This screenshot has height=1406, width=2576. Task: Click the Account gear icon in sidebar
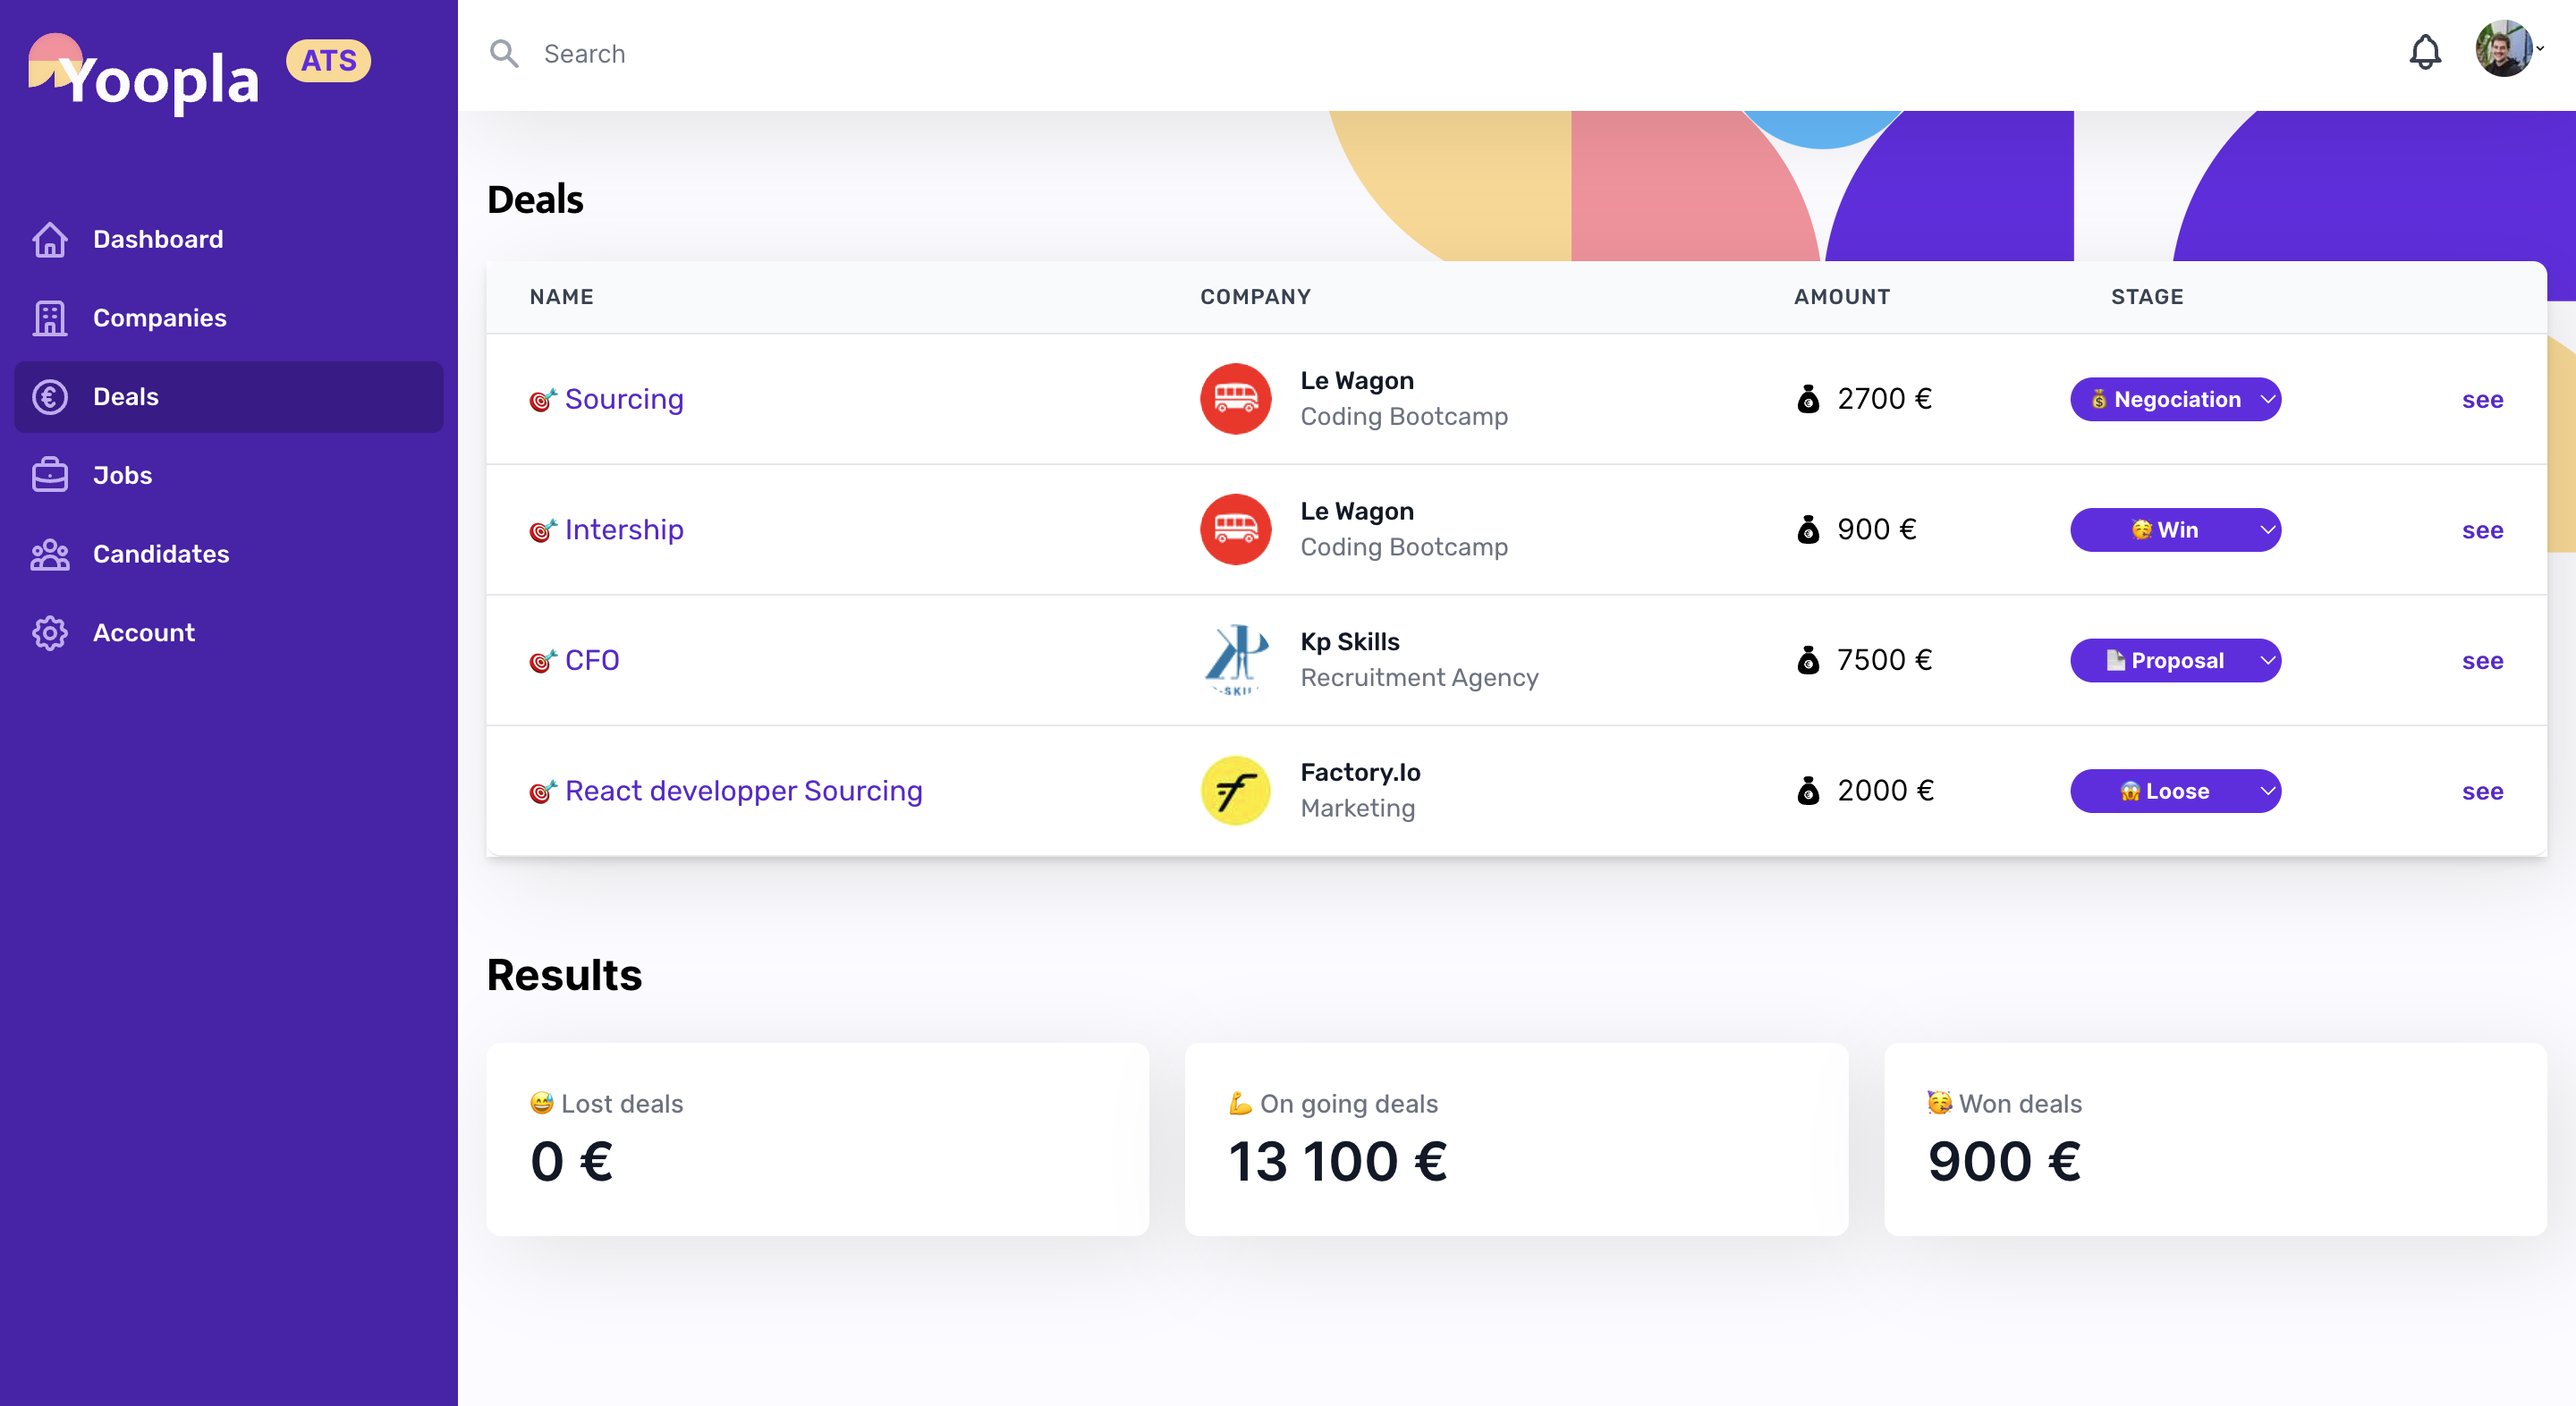click(50, 633)
